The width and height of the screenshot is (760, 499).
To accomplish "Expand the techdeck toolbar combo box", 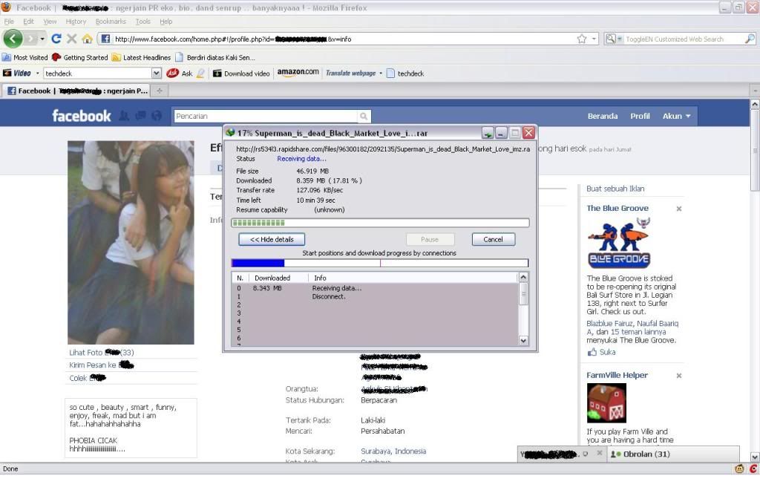I will pos(156,74).
